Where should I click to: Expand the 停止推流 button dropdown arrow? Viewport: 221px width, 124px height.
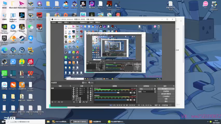coord(173,89)
